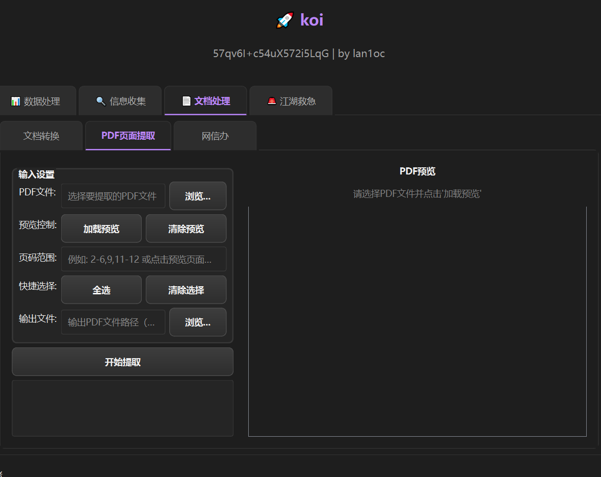Focus the 输出文件 path input field

click(113, 322)
